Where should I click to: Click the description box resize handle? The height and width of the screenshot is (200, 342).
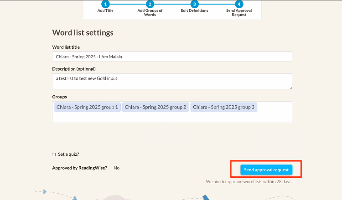click(290, 87)
